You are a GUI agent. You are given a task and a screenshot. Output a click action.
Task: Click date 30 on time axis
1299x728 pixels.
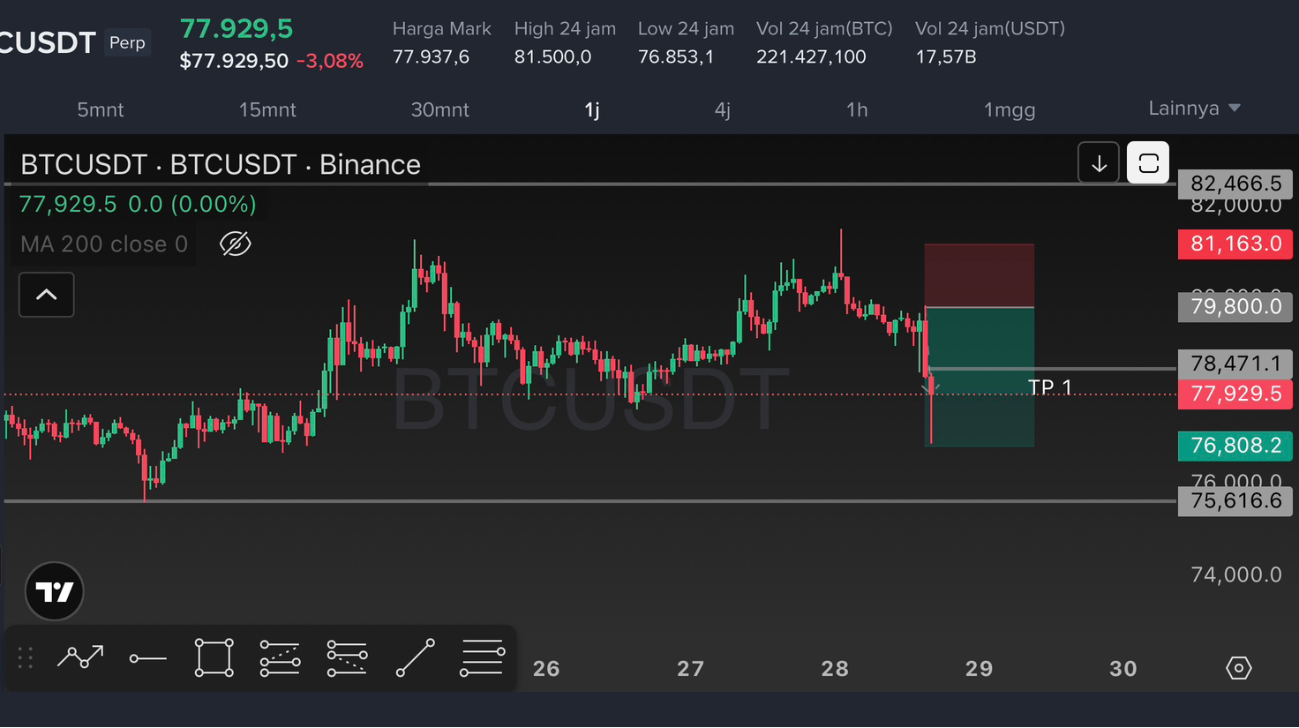1123,669
